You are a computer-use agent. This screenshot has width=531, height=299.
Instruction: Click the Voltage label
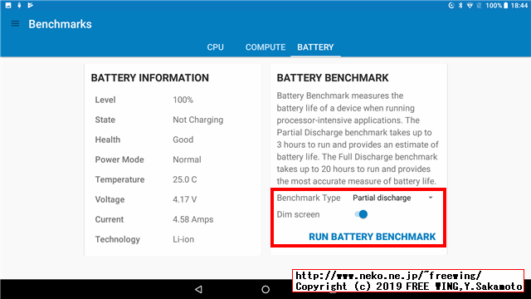(x=110, y=199)
